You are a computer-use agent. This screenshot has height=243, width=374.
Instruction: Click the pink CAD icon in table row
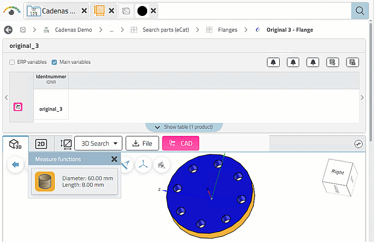(x=18, y=107)
